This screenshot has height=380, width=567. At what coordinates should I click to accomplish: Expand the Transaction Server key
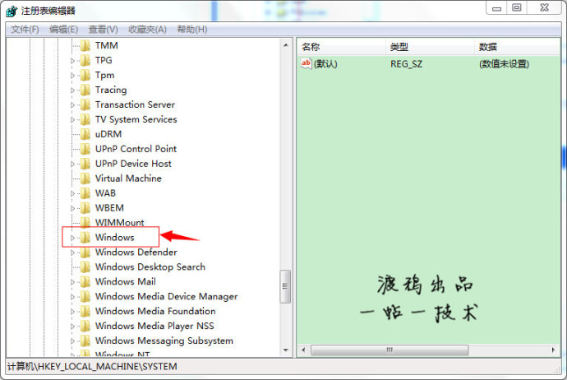pos(72,104)
